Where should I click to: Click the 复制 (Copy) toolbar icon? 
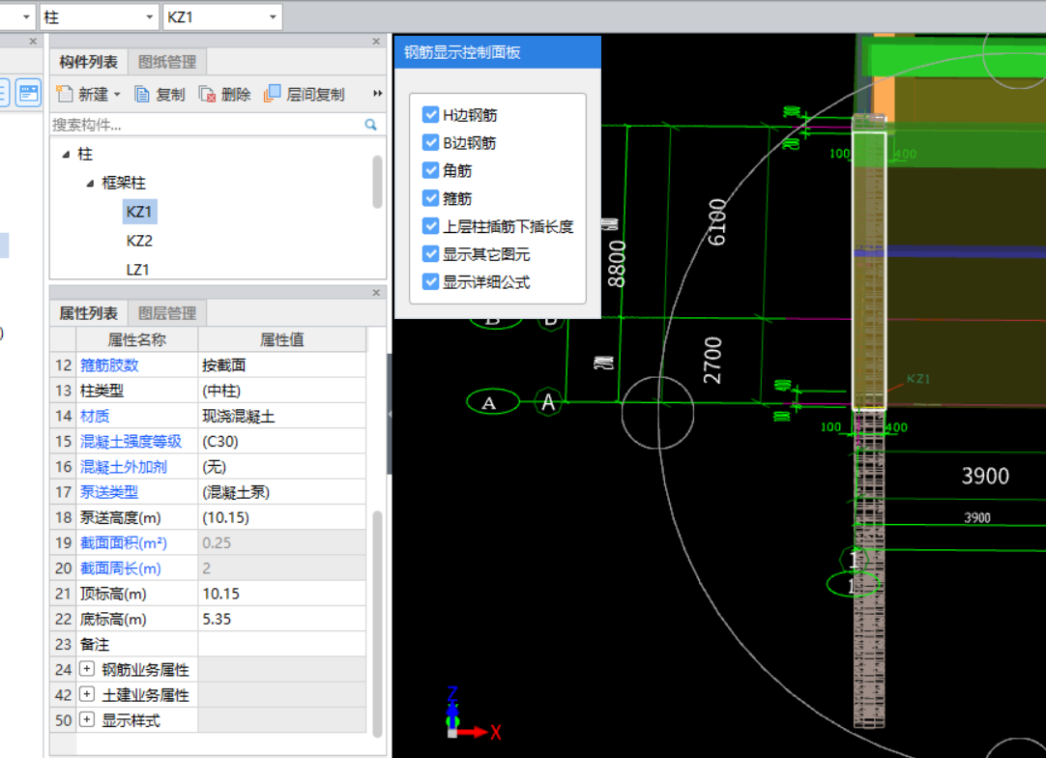[x=142, y=94]
